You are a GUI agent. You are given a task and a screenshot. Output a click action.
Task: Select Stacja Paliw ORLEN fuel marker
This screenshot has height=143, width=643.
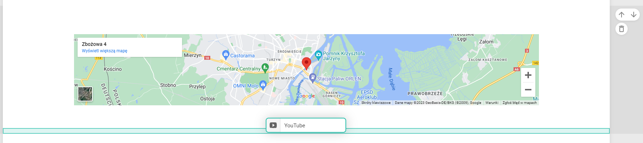(x=313, y=78)
